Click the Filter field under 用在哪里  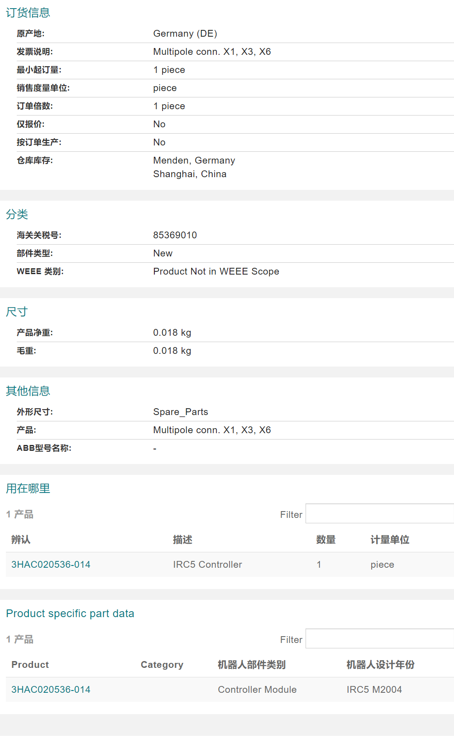[379, 514]
